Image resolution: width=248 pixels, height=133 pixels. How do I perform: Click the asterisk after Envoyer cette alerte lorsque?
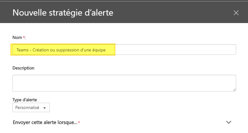coord(79,123)
